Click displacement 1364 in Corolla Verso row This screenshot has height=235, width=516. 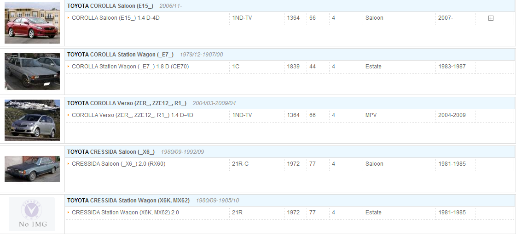[x=293, y=115]
